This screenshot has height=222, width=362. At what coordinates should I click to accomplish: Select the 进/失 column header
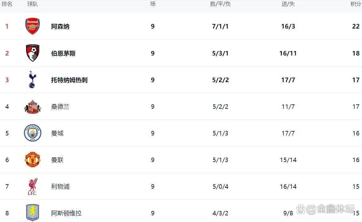point(288,4)
